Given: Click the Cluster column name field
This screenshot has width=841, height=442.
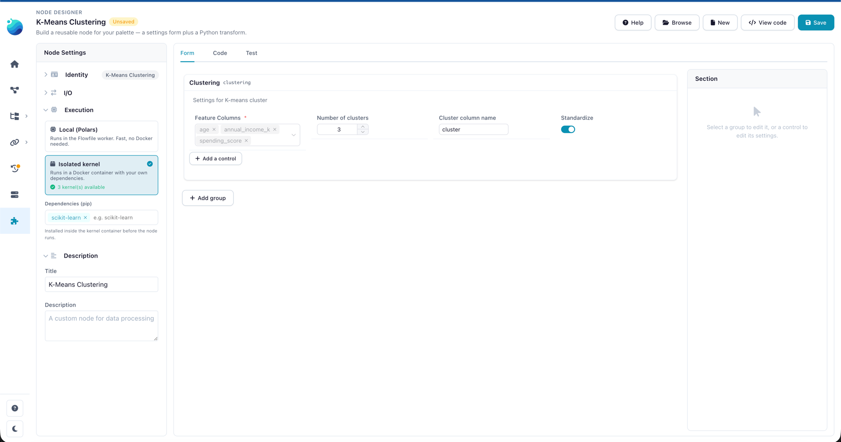Looking at the screenshot, I should [x=473, y=129].
